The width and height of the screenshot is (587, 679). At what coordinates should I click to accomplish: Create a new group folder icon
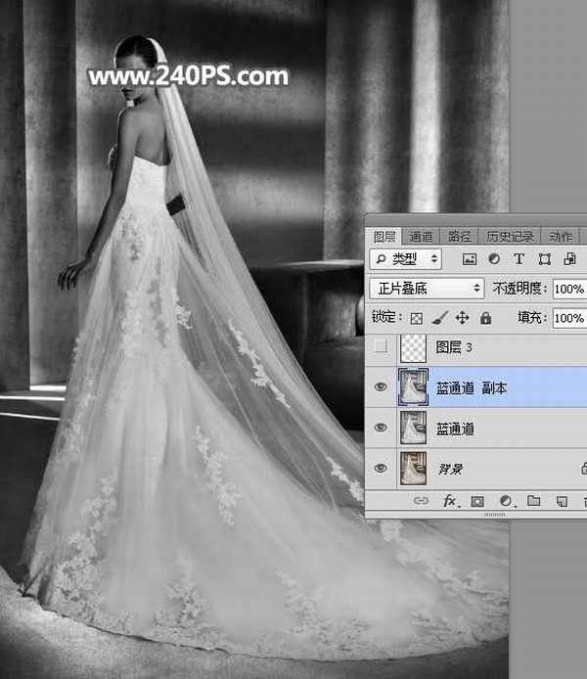[x=533, y=501]
